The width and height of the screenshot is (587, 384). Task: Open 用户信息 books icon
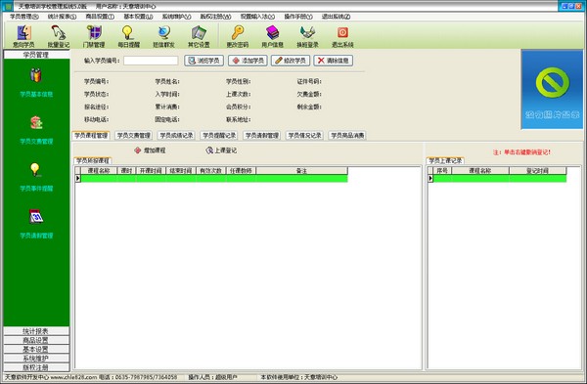(x=272, y=36)
